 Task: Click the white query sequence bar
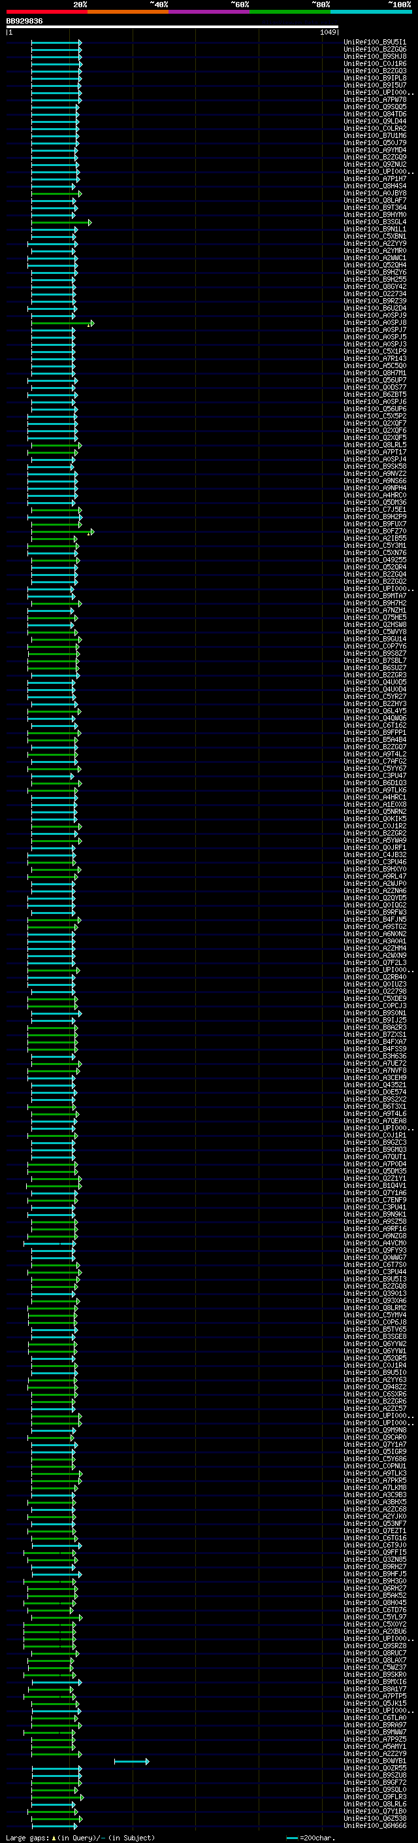(x=172, y=26)
